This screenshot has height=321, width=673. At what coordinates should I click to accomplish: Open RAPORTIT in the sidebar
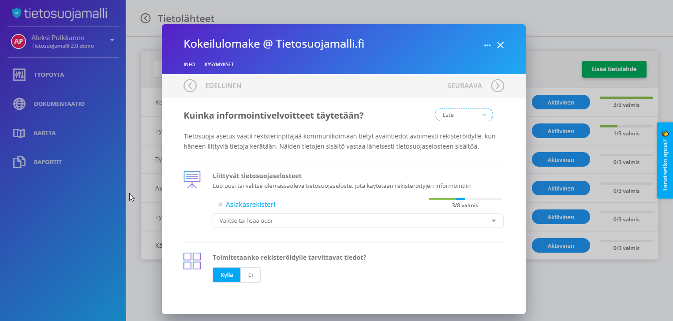coord(48,162)
